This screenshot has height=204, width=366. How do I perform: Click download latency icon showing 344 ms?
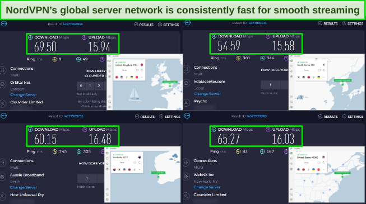click(262, 58)
